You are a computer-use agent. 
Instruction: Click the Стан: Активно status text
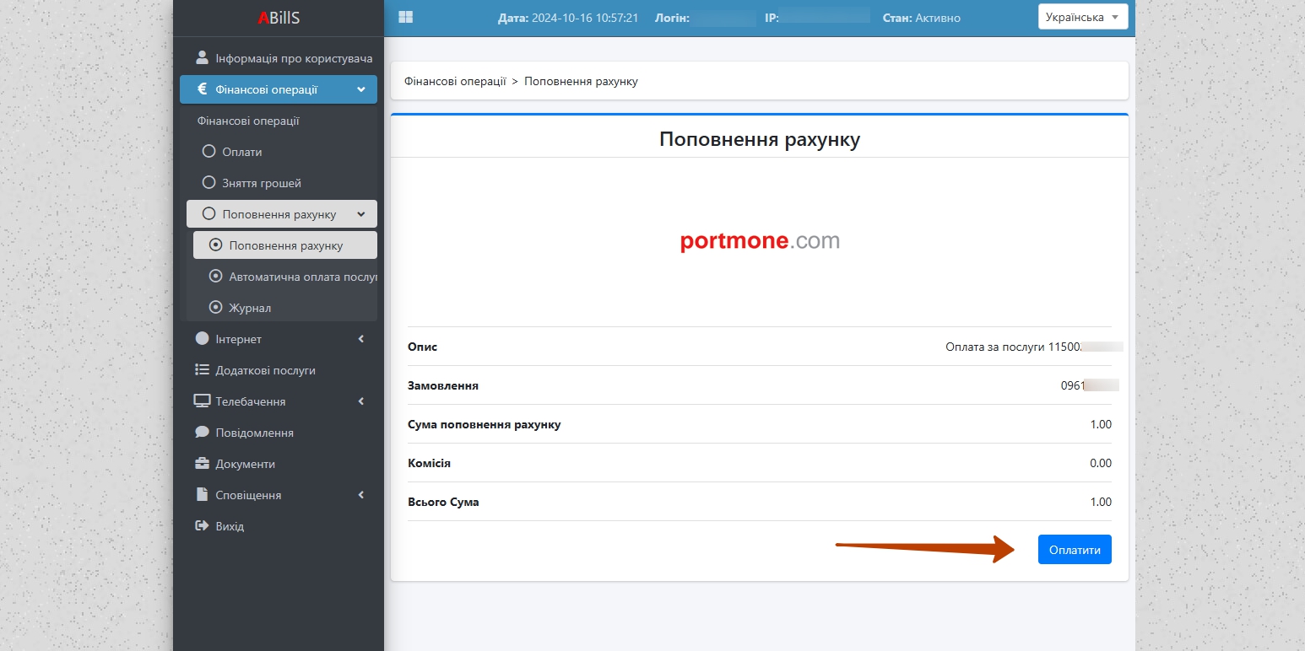[921, 18]
